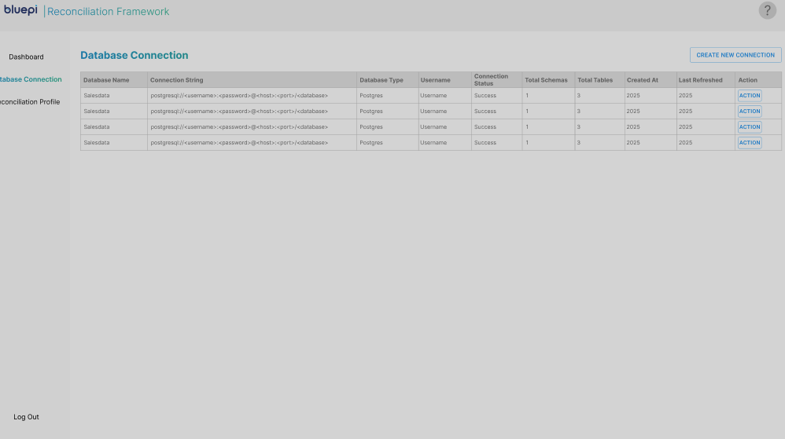Open ACTION button in fourth row

pos(750,142)
